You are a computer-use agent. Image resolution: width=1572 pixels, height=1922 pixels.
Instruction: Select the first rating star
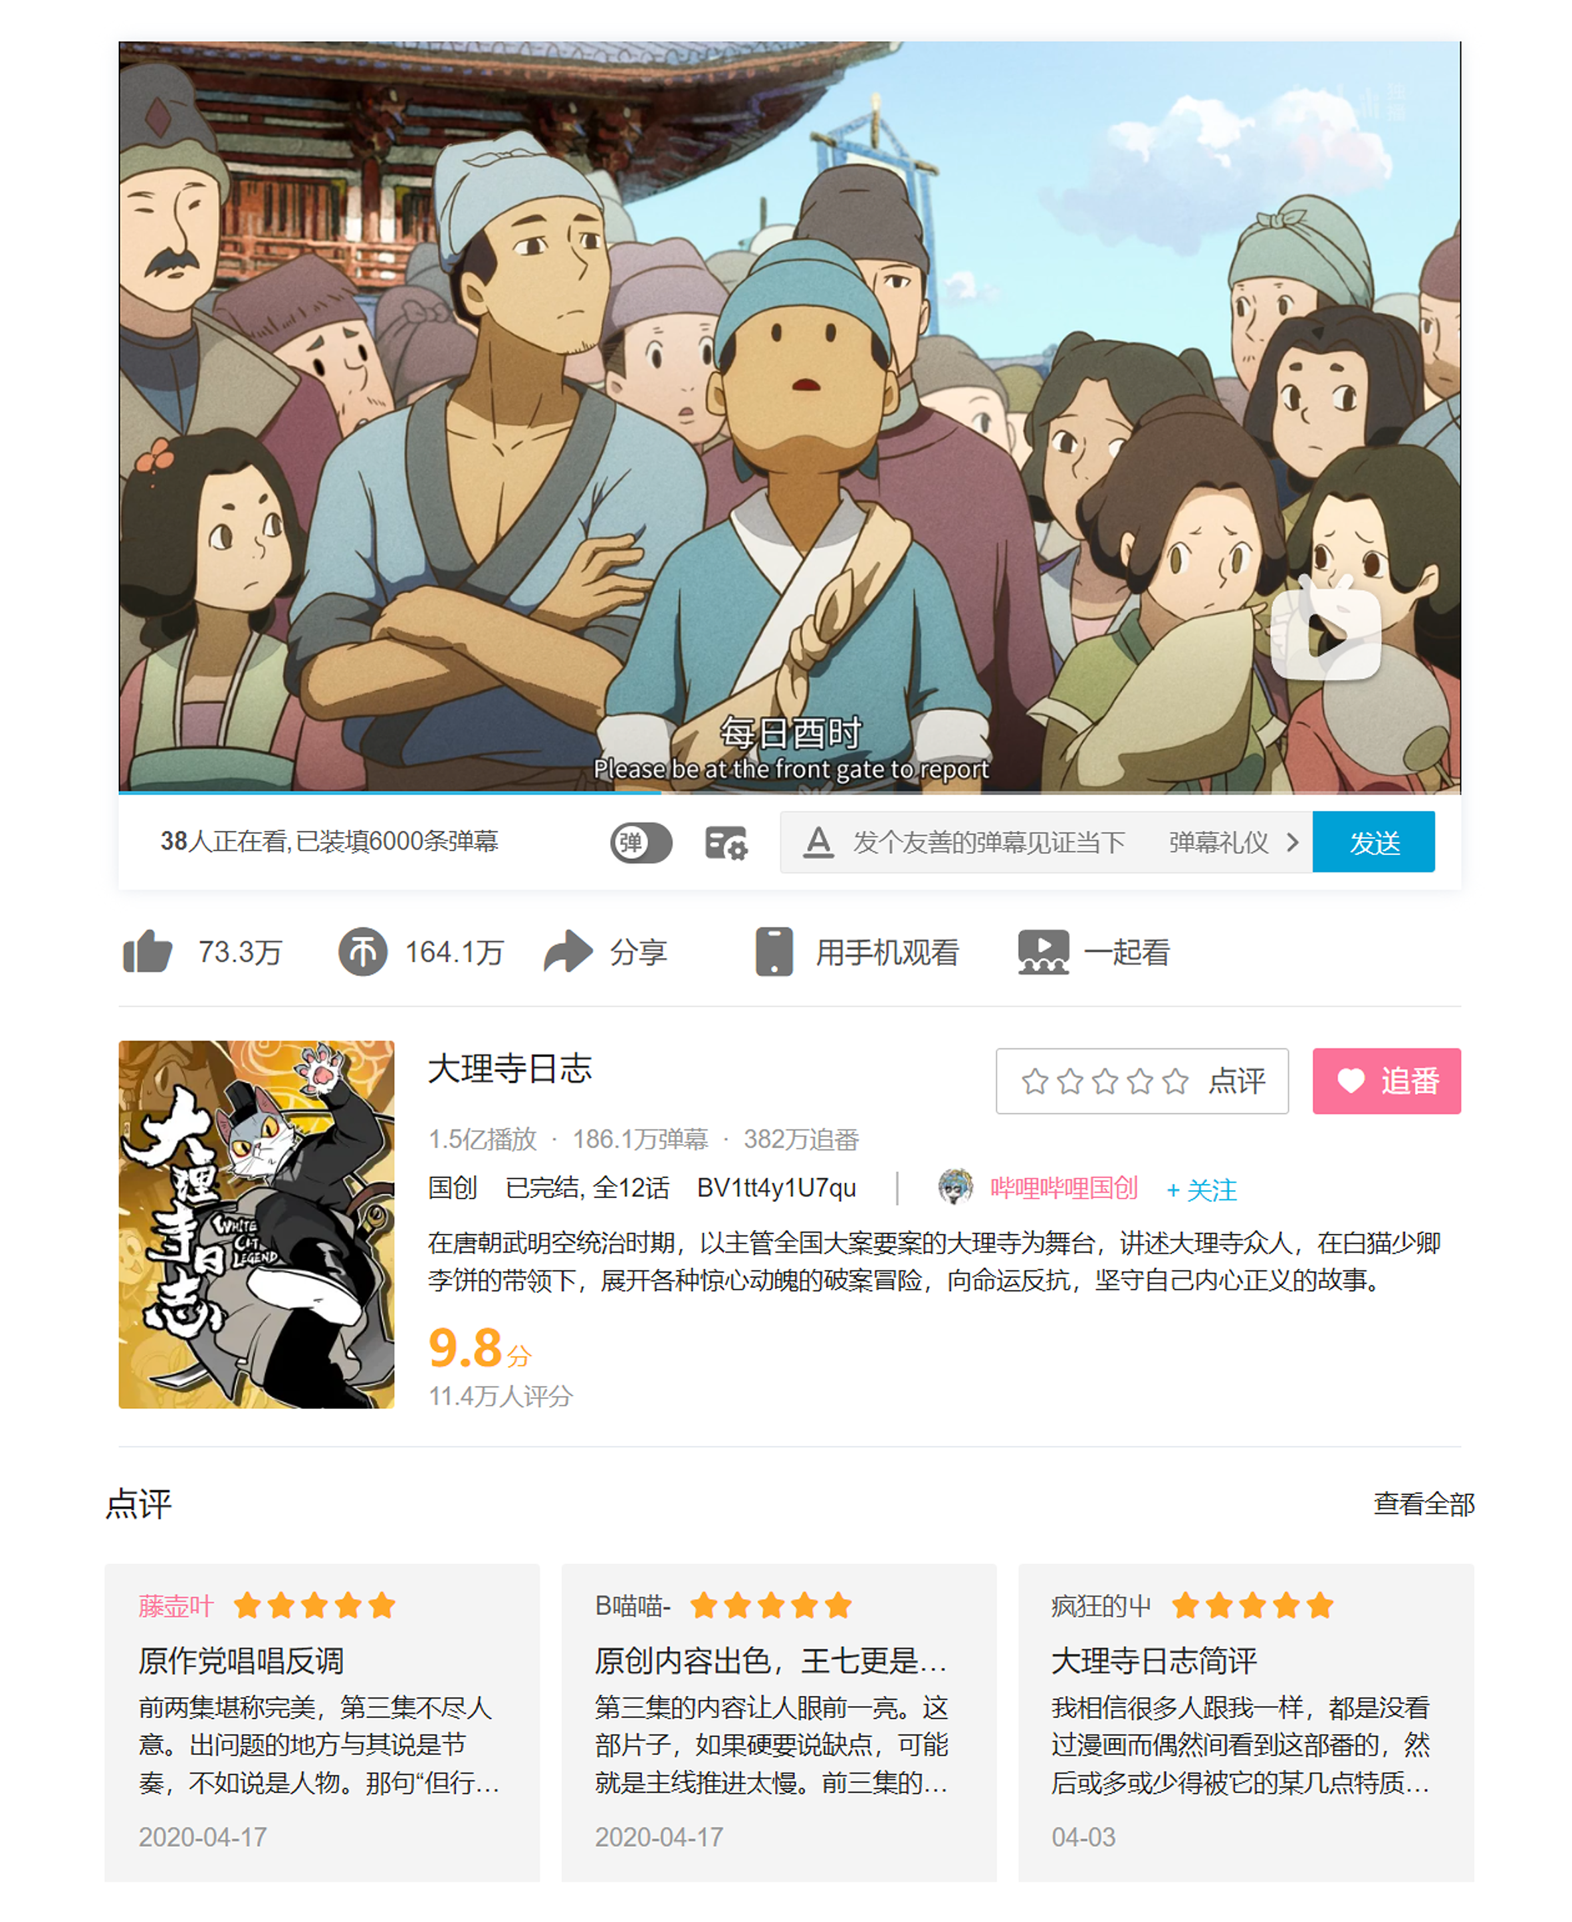pyautogui.click(x=1034, y=1080)
